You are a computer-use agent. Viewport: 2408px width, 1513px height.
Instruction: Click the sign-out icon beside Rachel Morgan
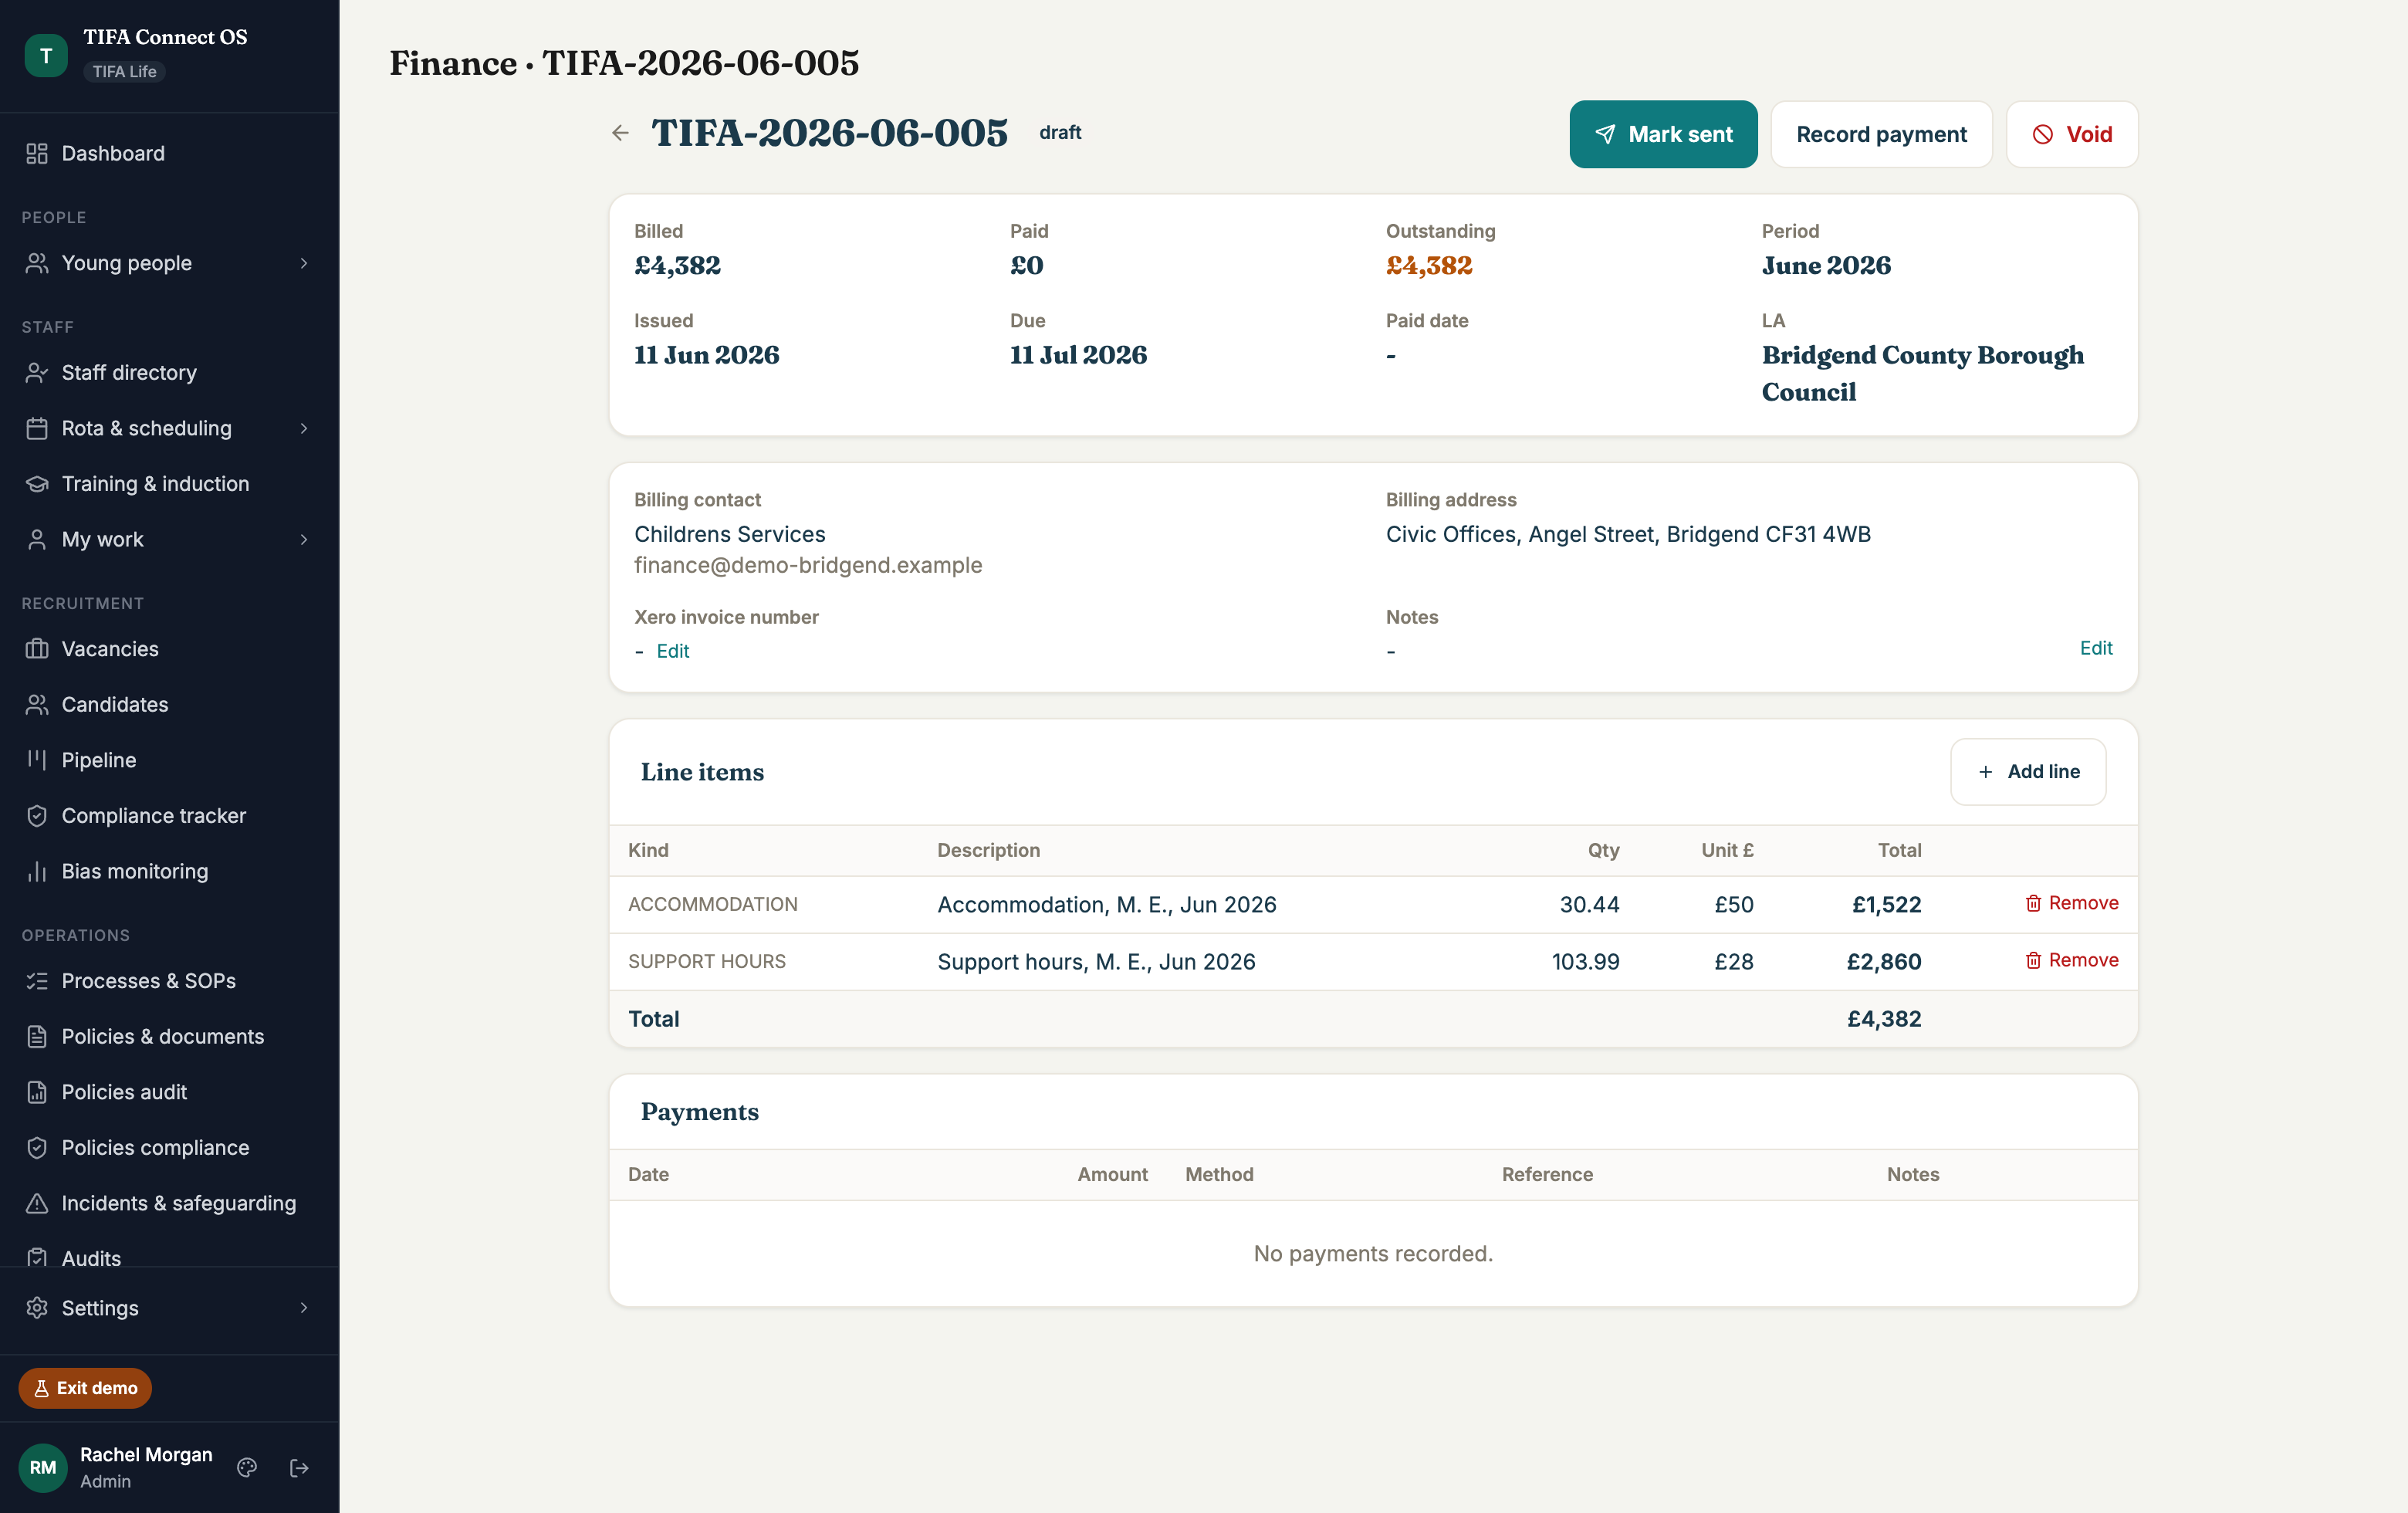click(x=299, y=1467)
